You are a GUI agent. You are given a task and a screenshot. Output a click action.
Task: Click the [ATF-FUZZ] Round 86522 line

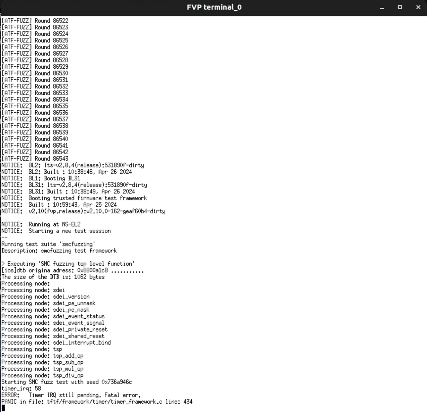(x=35, y=21)
